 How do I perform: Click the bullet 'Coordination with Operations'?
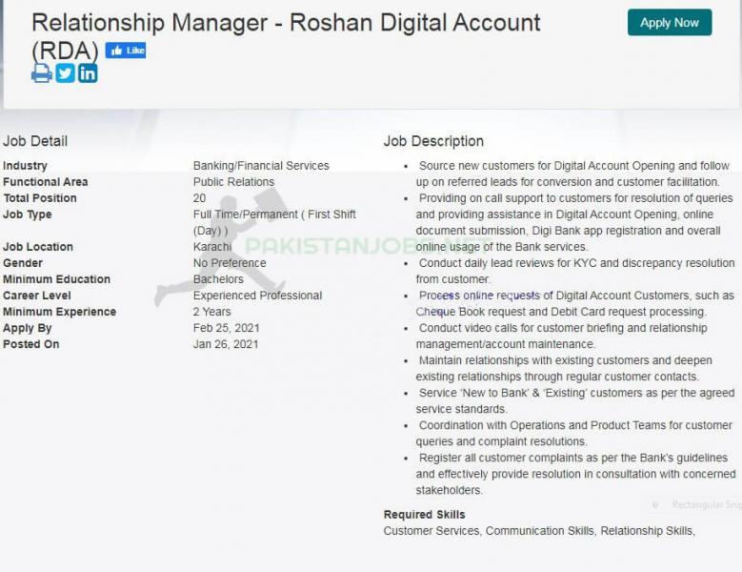574,433
